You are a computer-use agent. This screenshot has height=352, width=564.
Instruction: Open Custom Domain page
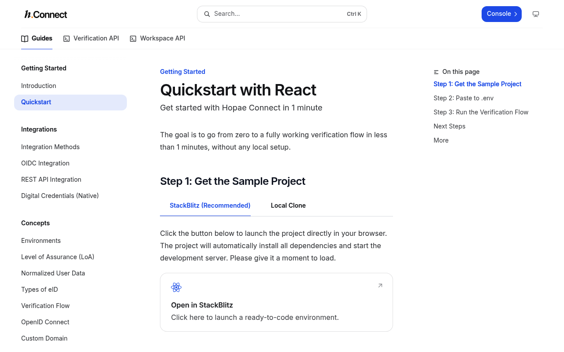pos(70,338)
